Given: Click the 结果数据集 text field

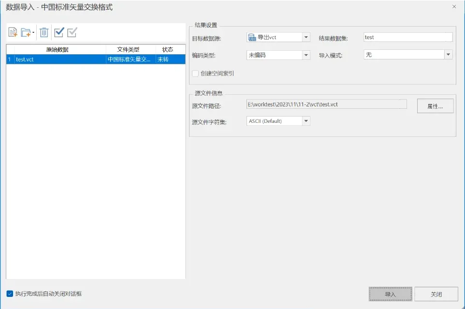Looking at the screenshot, I should click(407, 37).
